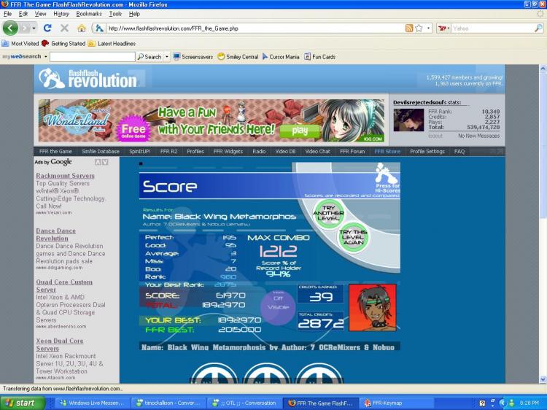Click the Stop loading X icon

(x=64, y=28)
